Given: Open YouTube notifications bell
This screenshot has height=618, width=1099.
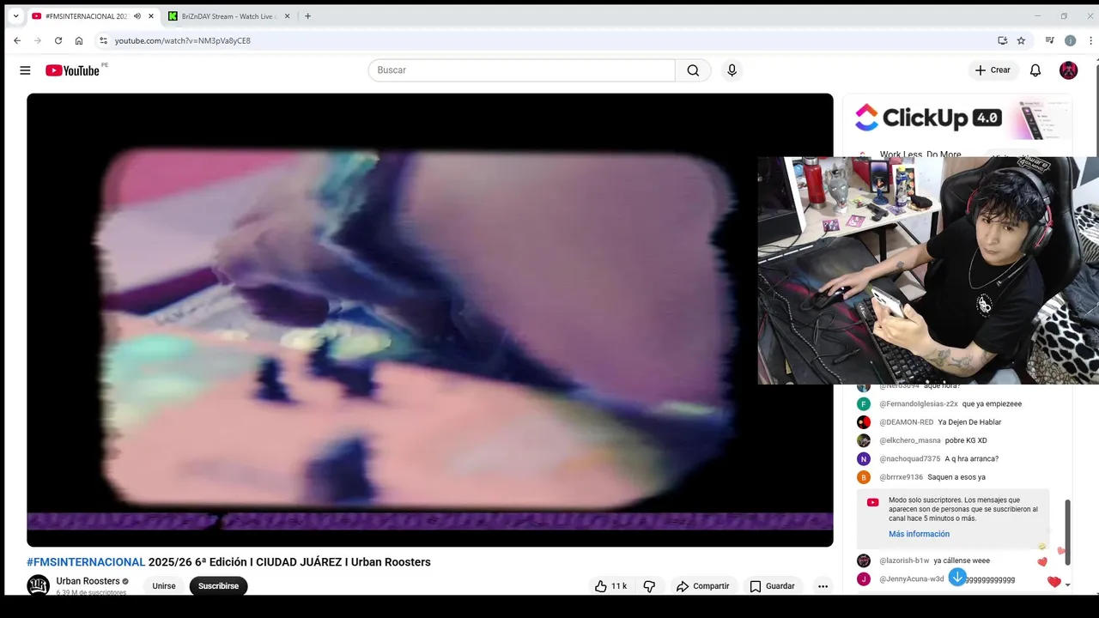Looking at the screenshot, I should click(x=1035, y=70).
